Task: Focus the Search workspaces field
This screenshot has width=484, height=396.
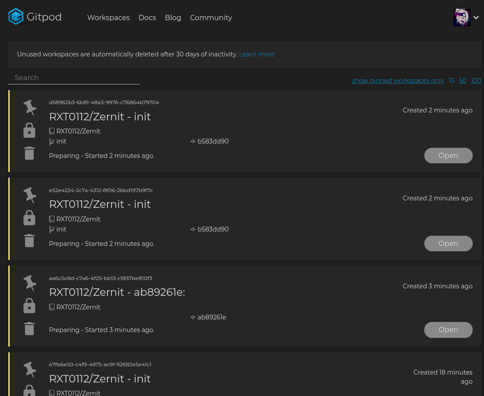Action: tap(74, 77)
